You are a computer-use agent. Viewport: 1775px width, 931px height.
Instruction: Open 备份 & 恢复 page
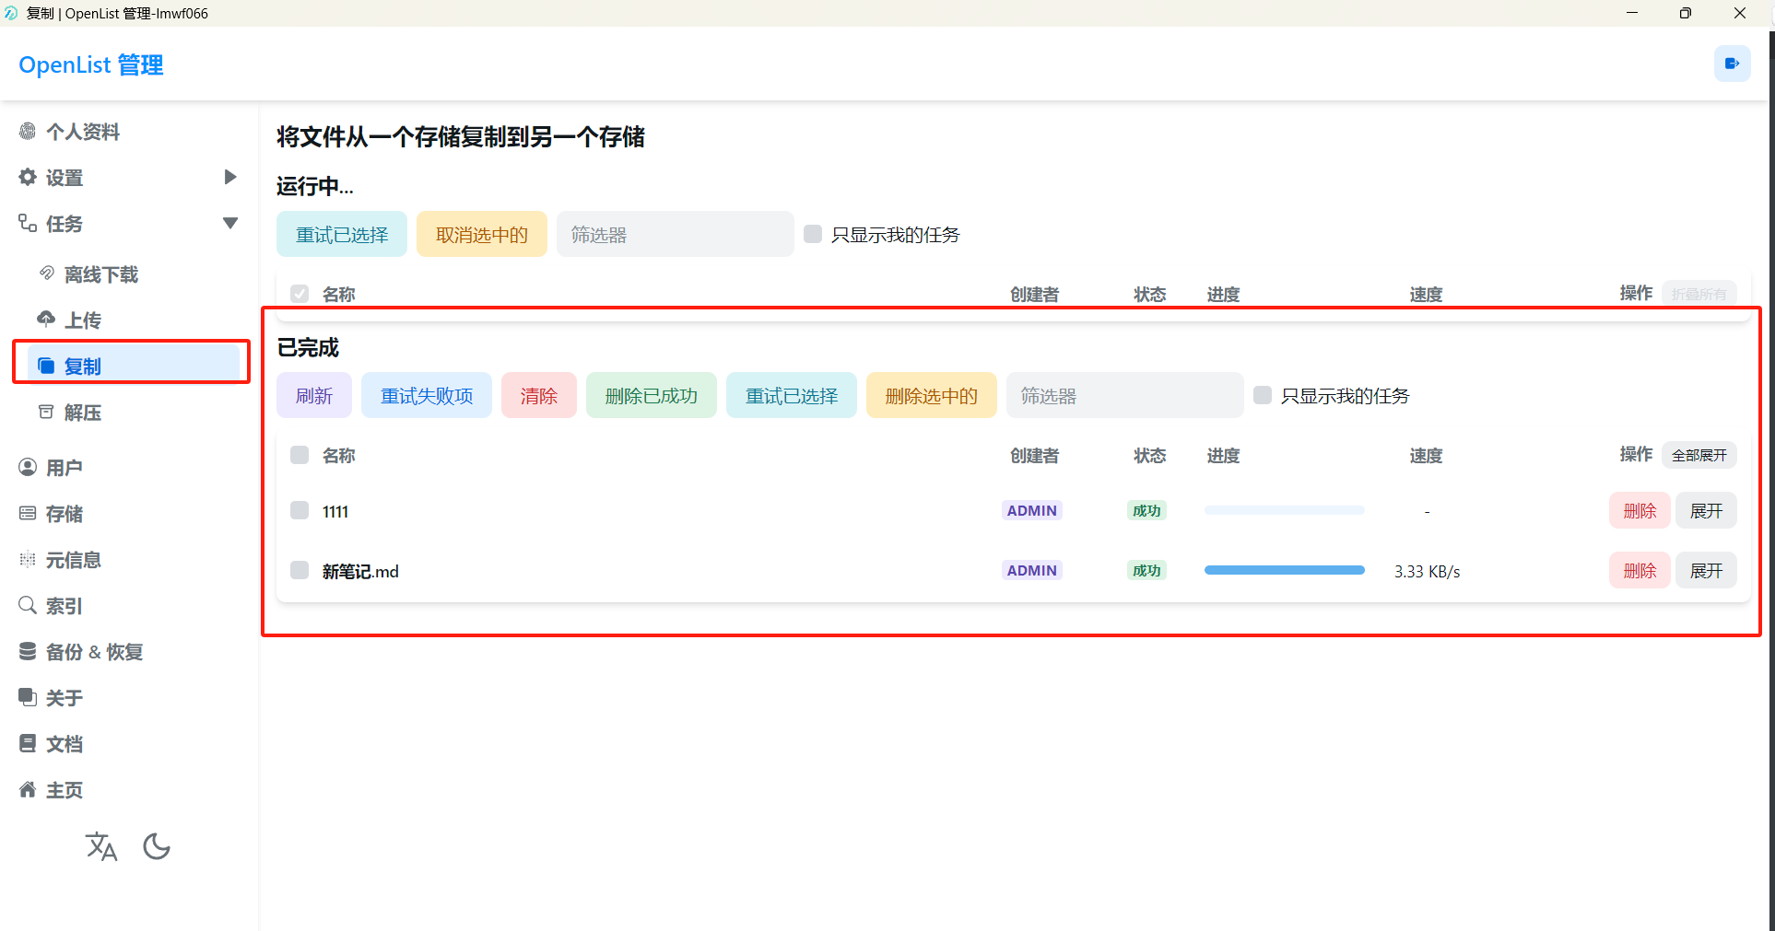tap(94, 652)
